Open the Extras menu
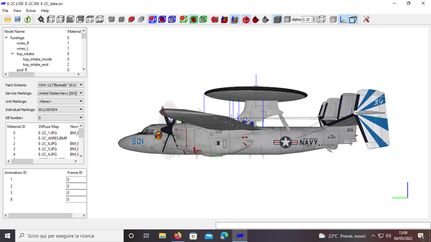 point(31,11)
